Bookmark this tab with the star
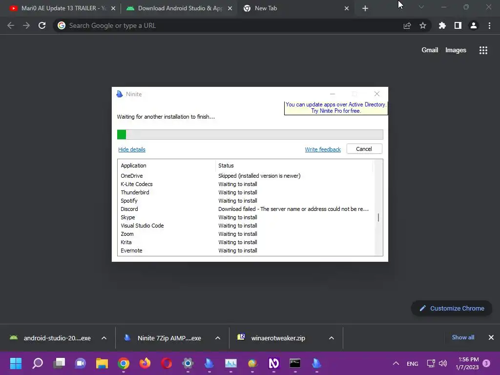Viewport: 500px width, 375px height. pos(423,25)
